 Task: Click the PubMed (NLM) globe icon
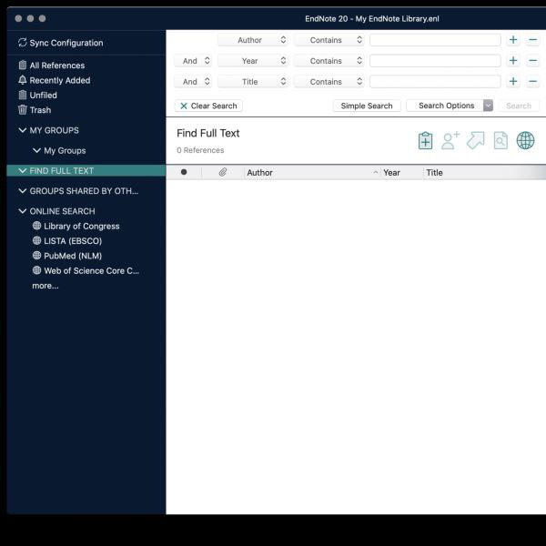pos(36,255)
